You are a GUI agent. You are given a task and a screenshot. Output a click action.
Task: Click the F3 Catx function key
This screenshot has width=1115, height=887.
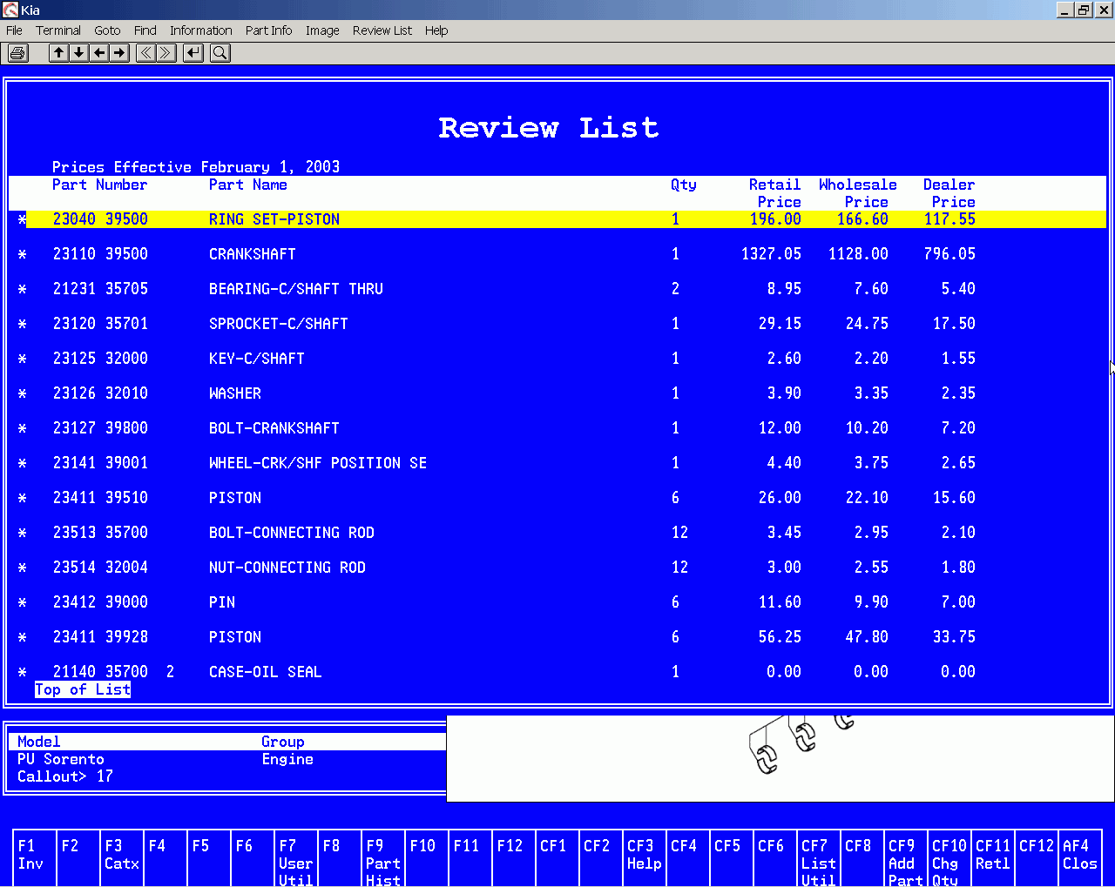pos(122,858)
